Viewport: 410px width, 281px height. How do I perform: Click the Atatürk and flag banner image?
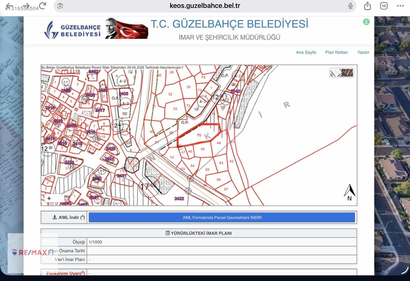coord(127,29)
